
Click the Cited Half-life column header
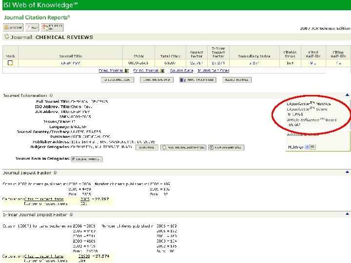(x=313, y=54)
